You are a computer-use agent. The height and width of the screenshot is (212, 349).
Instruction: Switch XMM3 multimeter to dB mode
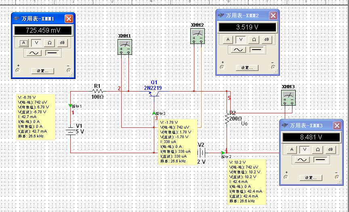[x=330, y=149]
